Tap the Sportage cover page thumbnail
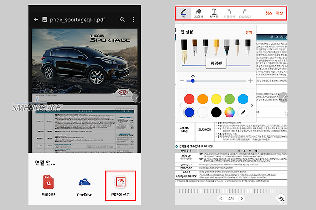 85,64
